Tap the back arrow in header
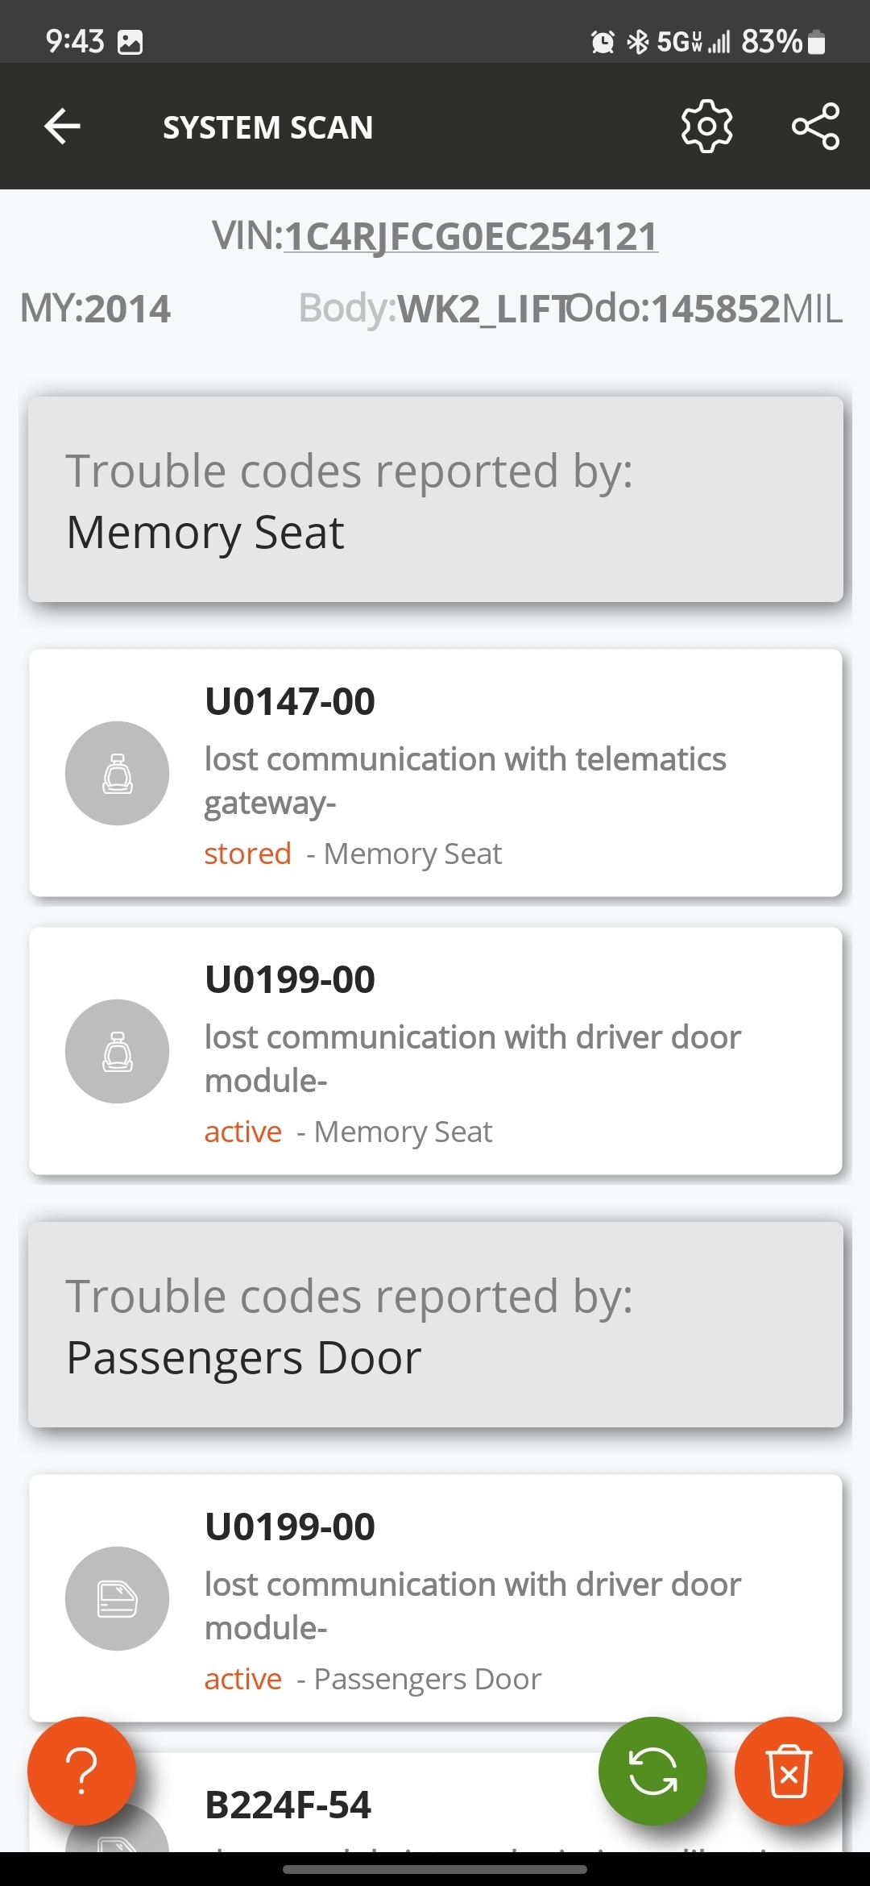 tap(62, 127)
